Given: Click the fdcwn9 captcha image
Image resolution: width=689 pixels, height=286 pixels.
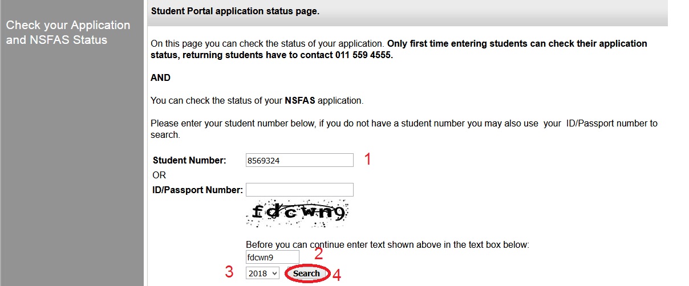Looking at the screenshot, I should 297,214.
